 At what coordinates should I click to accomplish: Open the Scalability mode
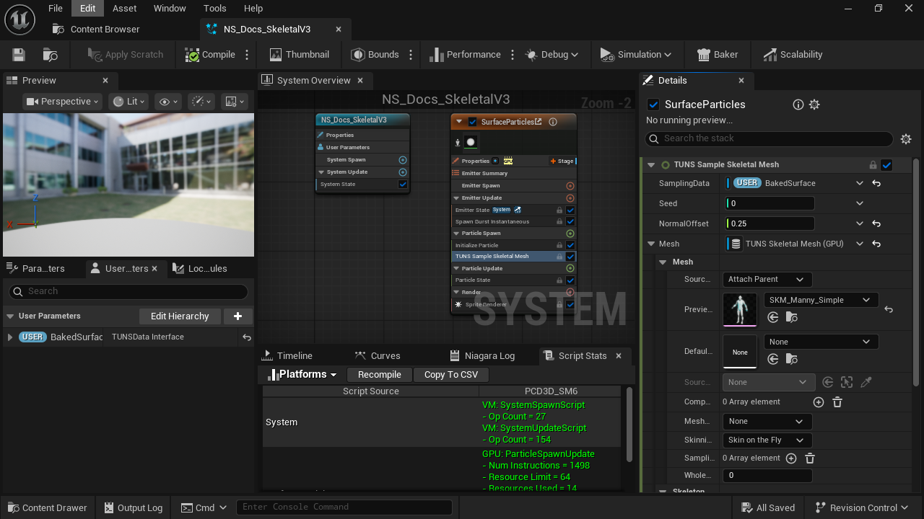793,55
